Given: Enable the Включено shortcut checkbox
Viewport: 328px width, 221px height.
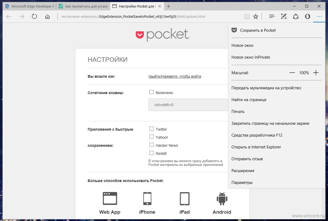Looking at the screenshot, I should [151, 92].
